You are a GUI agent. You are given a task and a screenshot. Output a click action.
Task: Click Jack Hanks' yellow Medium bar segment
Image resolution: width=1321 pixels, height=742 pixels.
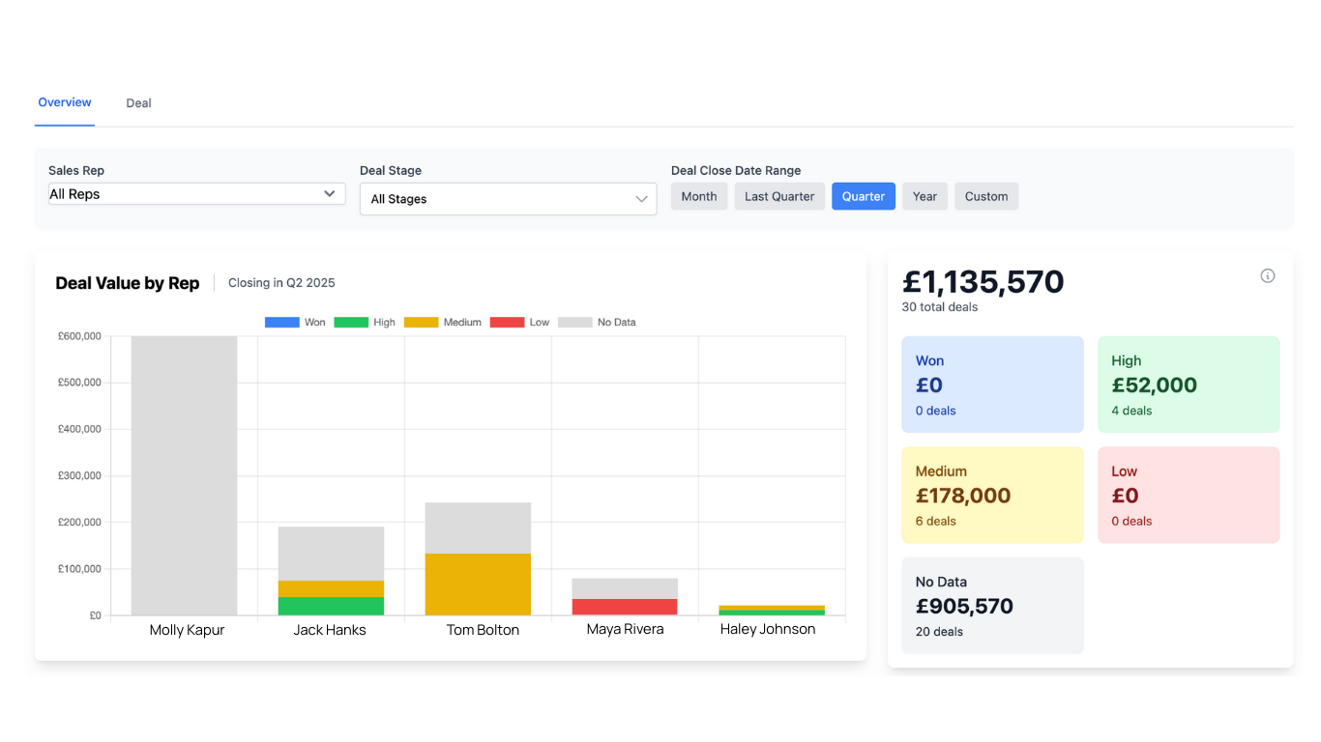tap(331, 589)
